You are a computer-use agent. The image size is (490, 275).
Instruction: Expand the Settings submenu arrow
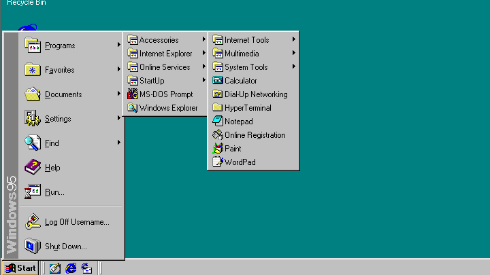(118, 118)
